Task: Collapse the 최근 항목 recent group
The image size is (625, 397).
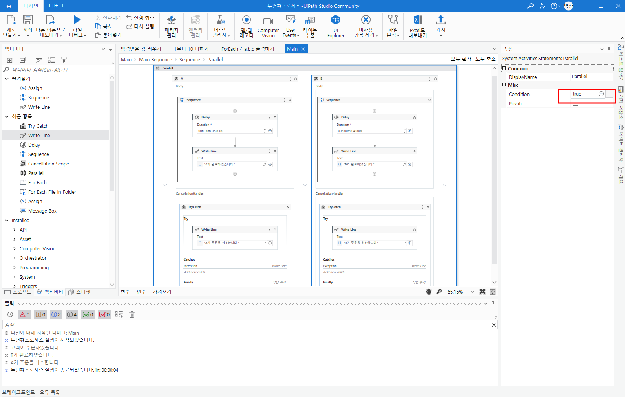Action: (x=7, y=116)
